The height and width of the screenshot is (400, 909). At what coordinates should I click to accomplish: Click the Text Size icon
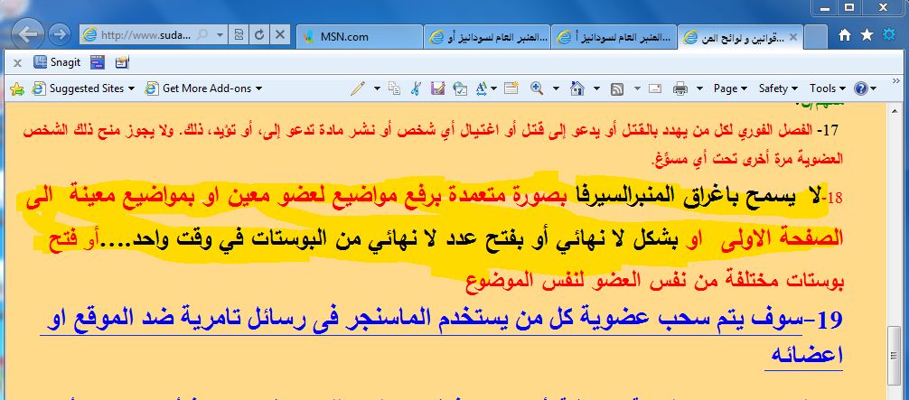(482, 88)
